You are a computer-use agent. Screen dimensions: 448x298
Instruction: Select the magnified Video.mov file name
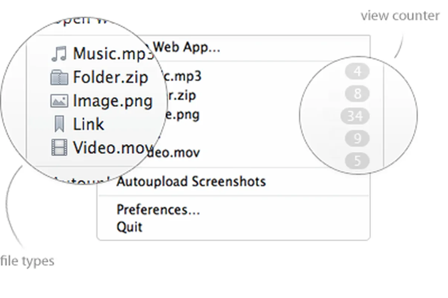[113, 148]
